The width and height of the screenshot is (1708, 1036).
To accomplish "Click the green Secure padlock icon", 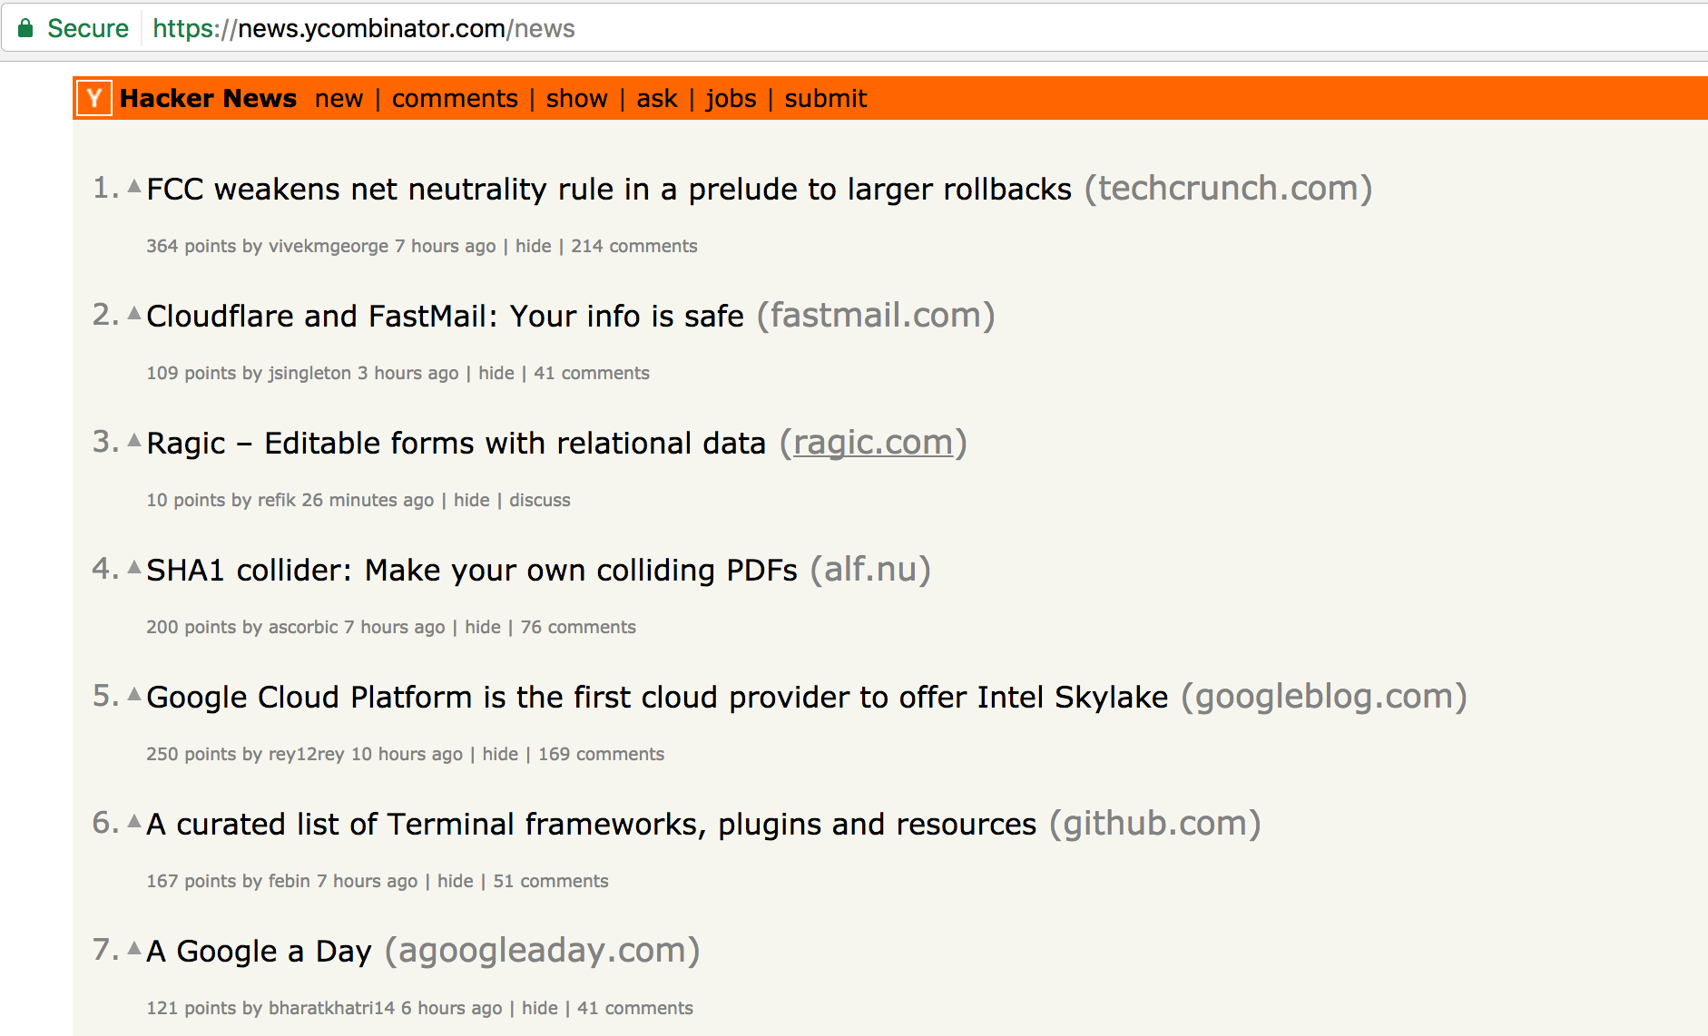I will (x=25, y=28).
